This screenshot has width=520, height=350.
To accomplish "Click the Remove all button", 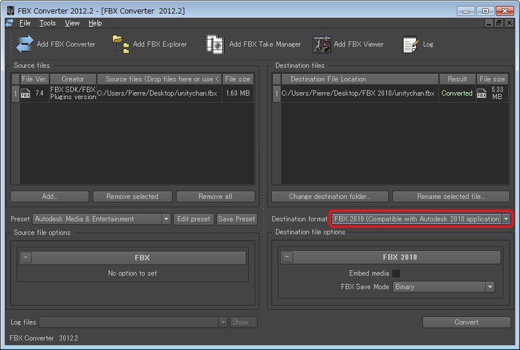I will tap(215, 197).
